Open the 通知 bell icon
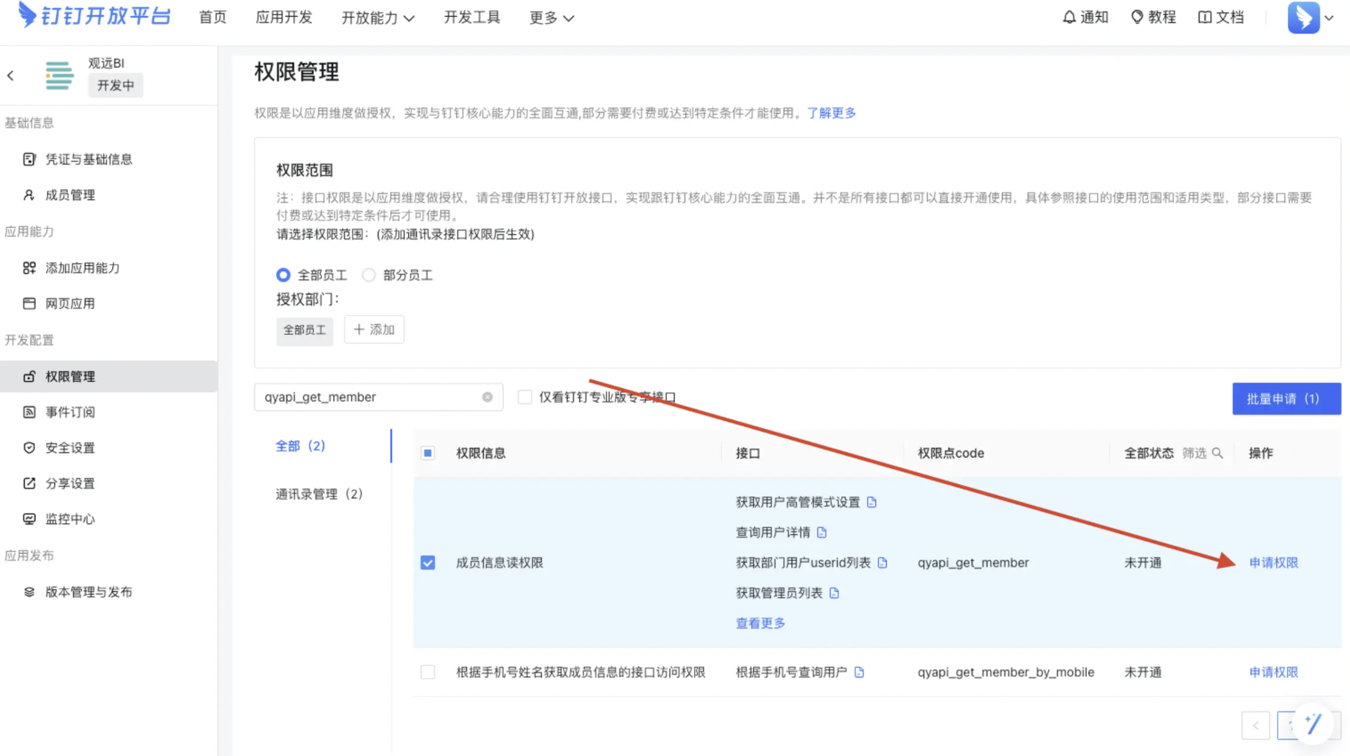The width and height of the screenshot is (1350, 756). point(1069,17)
